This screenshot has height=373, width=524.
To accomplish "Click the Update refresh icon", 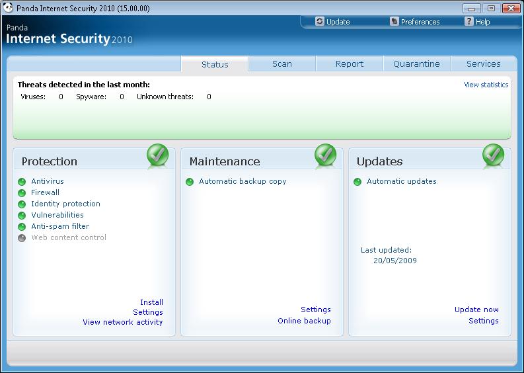I will (x=319, y=21).
